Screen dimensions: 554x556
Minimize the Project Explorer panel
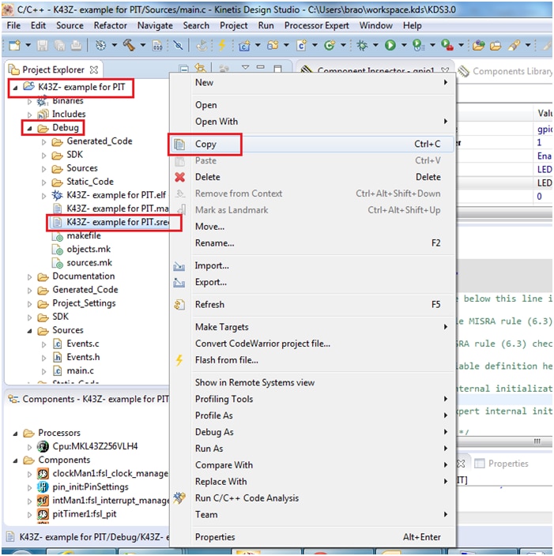[x=261, y=67]
